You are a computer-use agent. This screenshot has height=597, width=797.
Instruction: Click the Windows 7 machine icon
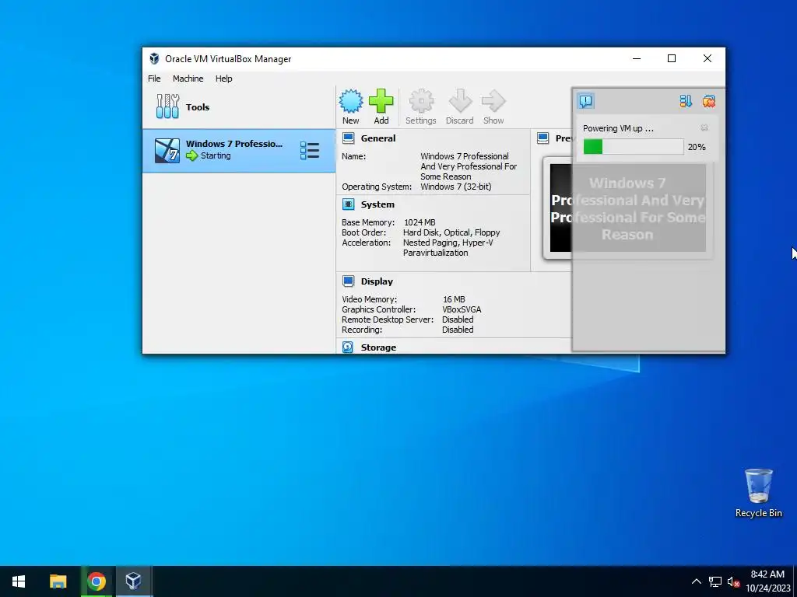[167, 151]
